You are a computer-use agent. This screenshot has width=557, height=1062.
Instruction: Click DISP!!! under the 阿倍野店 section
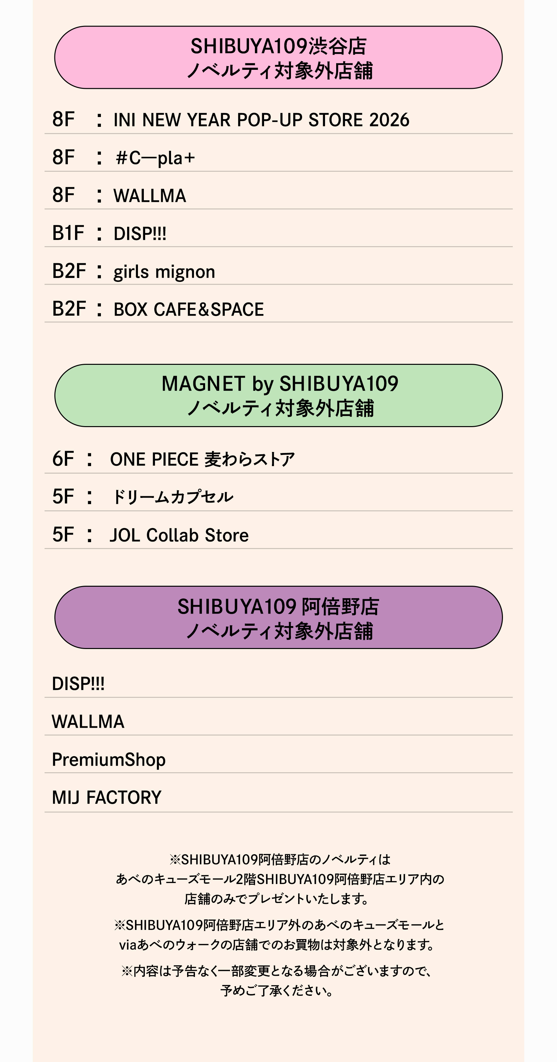78,684
